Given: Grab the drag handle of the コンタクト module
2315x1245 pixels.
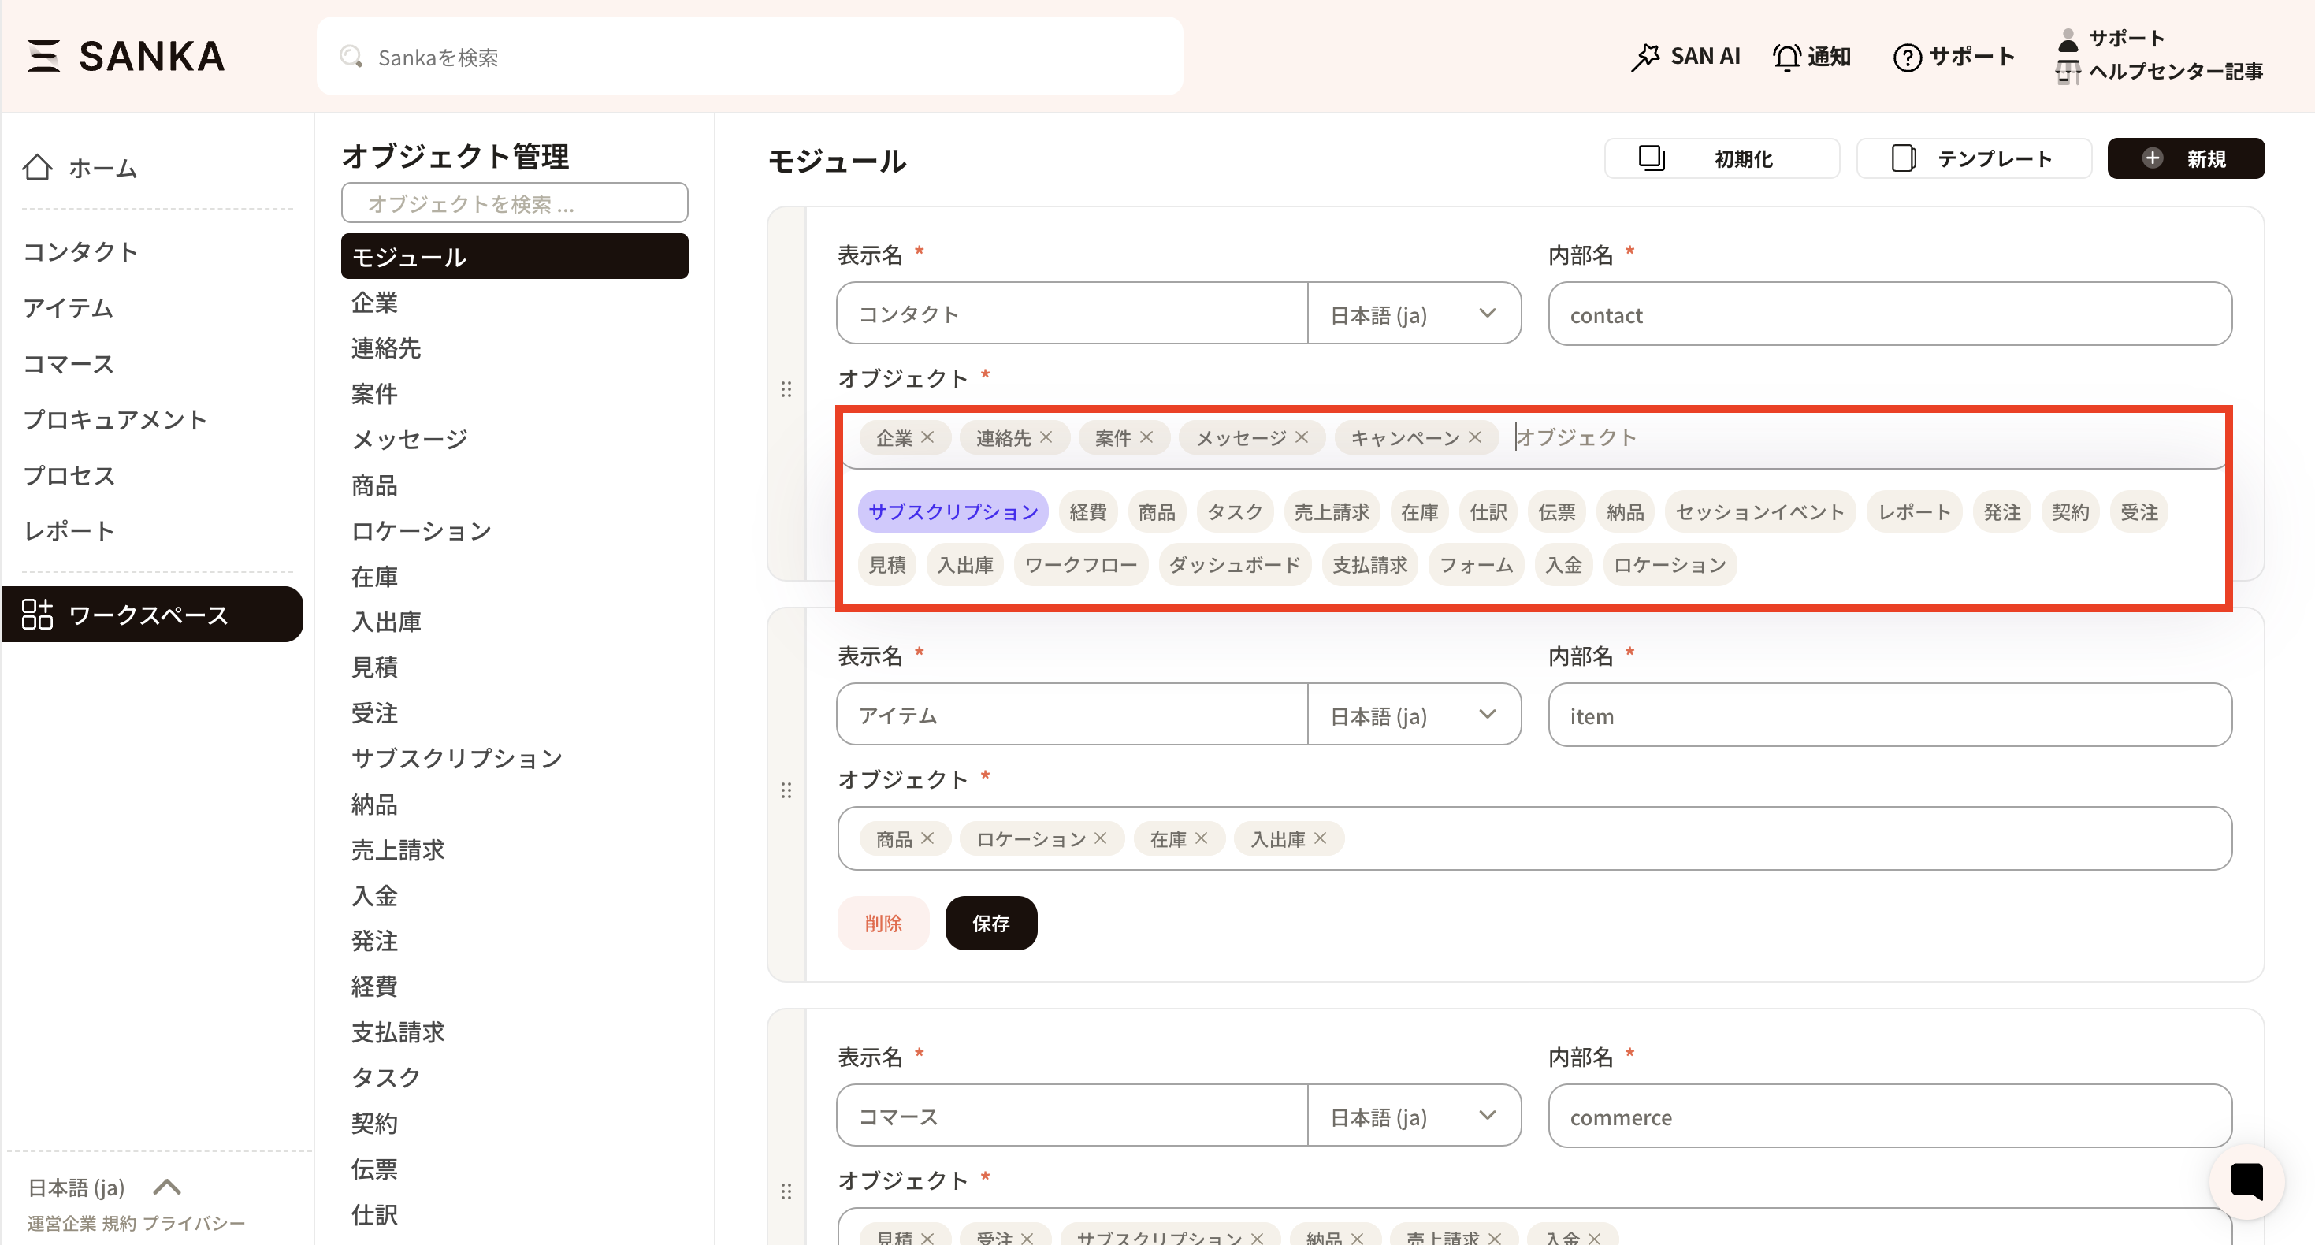Looking at the screenshot, I should click(x=786, y=389).
